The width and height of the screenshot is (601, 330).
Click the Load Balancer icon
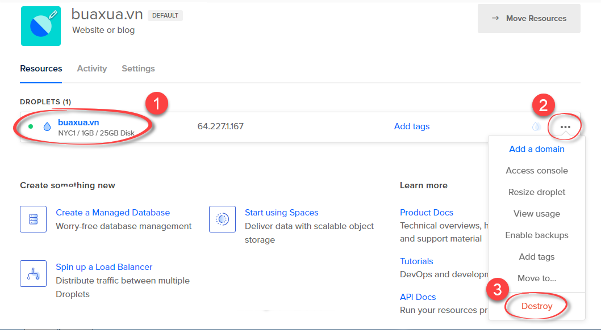(34, 273)
